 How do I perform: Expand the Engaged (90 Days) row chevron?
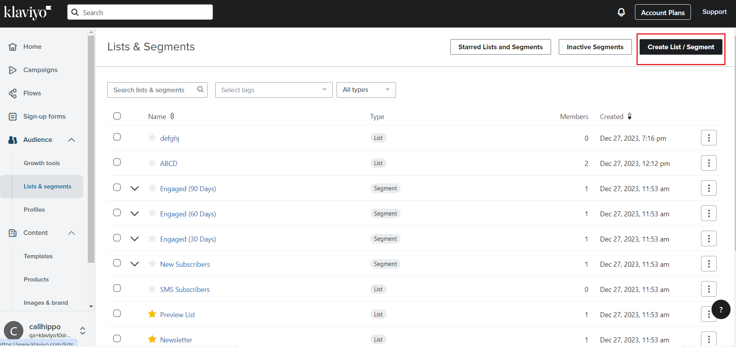(134, 188)
